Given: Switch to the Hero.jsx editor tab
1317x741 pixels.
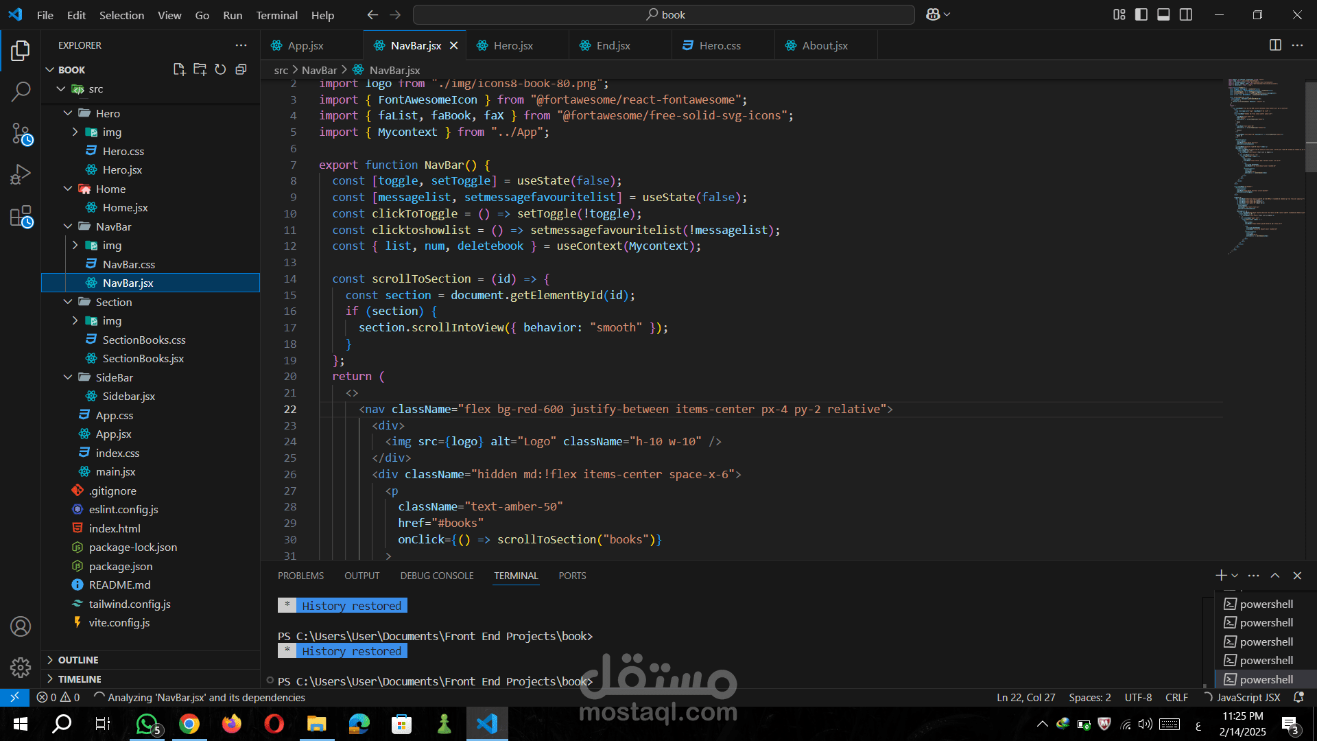Looking at the screenshot, I should pos(513,45).
